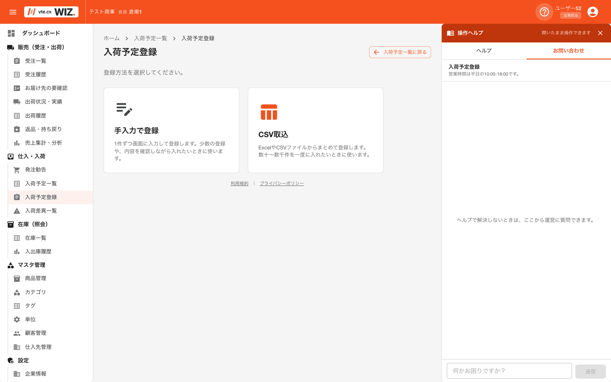The width and height of the screenshot is (611, 382).
Task: Click the checklist icon next to お届け先の要確認
Action: (17, 88)
